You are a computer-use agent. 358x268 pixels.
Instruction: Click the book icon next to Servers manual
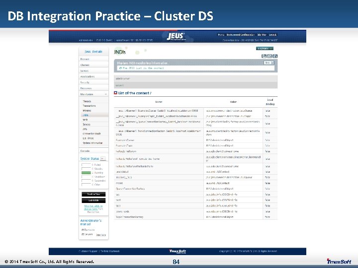click(83, 234)
